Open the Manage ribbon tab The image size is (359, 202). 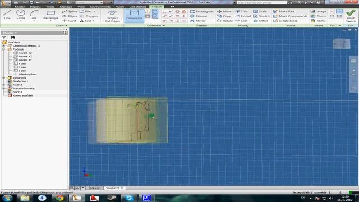(x=66, y=7)
